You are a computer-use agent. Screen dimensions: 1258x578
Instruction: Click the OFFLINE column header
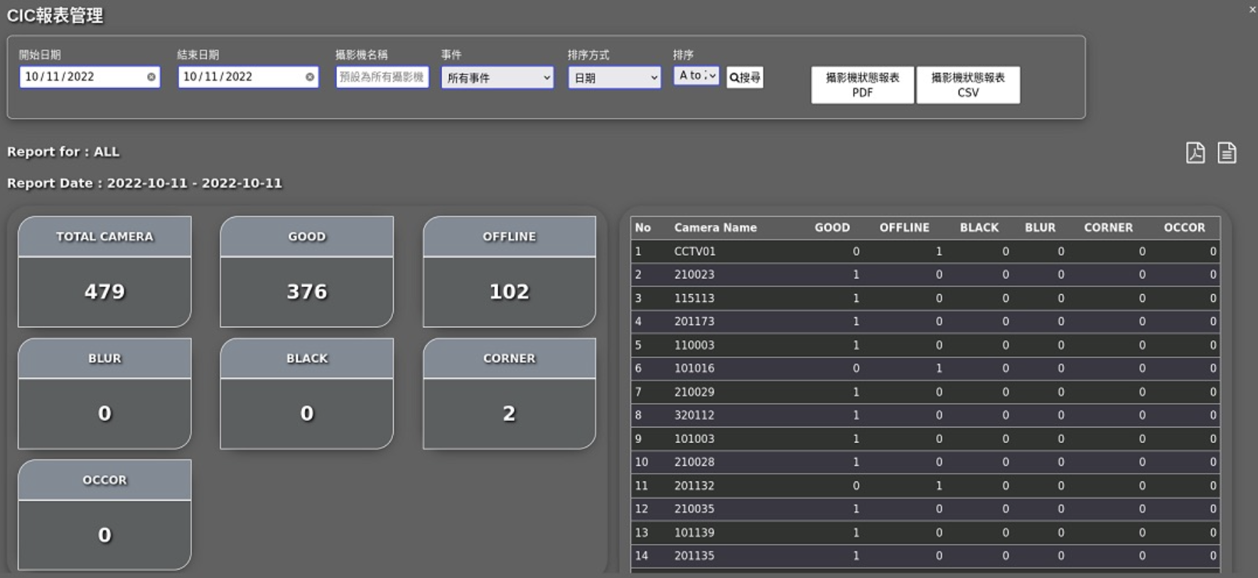tap(904, 228)
